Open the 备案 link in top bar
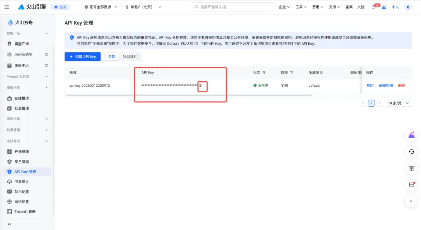 point(349,7)
